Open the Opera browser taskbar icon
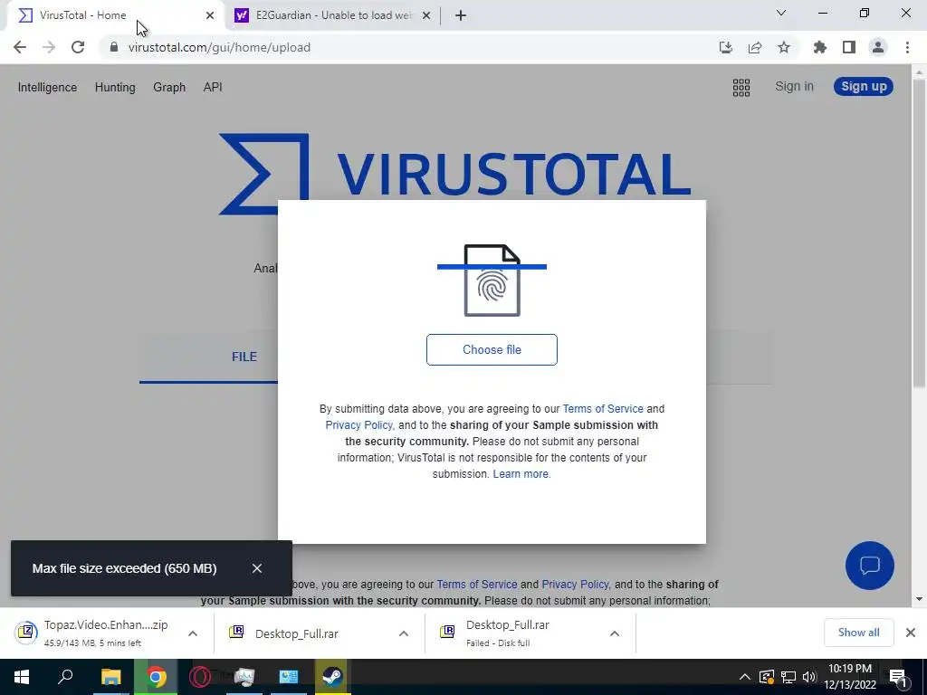927x695 pixels. pos(200,677)
